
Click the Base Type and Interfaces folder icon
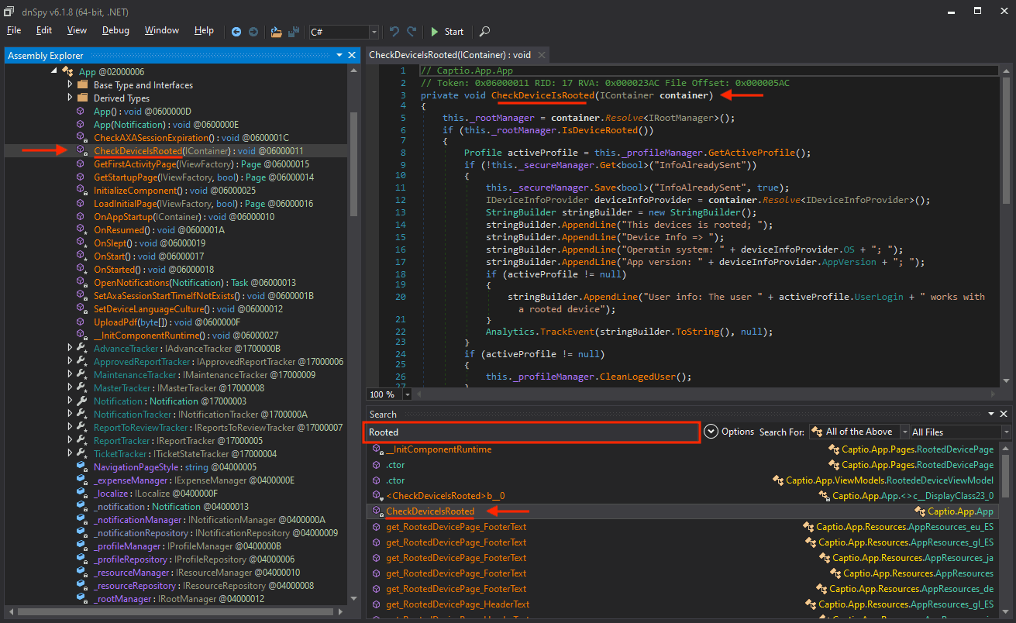click(x=82, y=84)
